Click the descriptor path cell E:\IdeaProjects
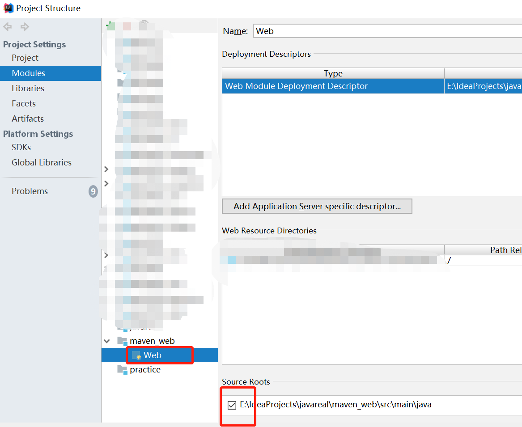Screen dimensions: 522x427 pyautogui.click(x=484, y=86)
